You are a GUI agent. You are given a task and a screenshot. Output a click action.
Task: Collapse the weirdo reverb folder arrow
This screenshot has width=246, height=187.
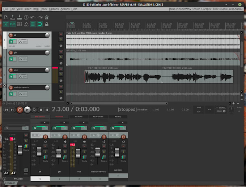point(4,86)
